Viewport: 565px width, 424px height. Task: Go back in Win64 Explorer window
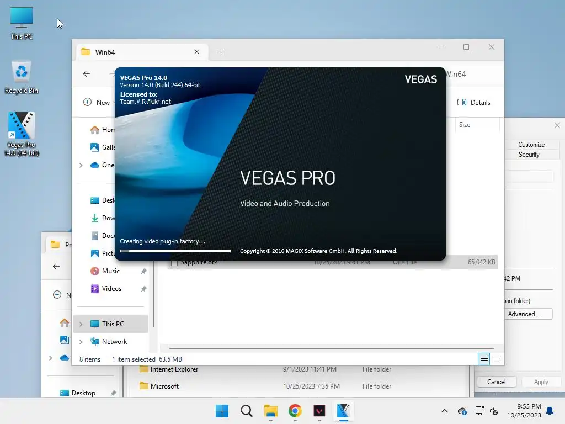[87, 74]
